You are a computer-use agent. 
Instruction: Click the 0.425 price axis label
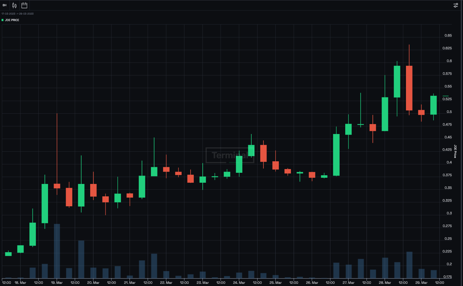tap(447, 150)
